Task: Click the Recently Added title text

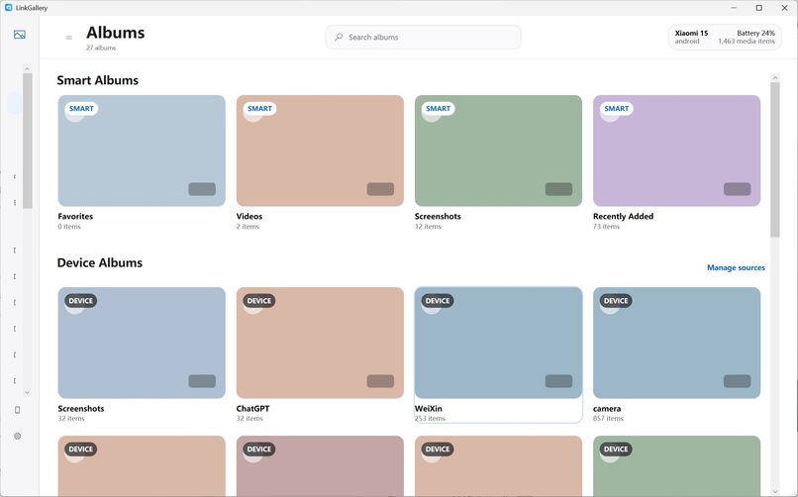Action: (x=624, y=216)
